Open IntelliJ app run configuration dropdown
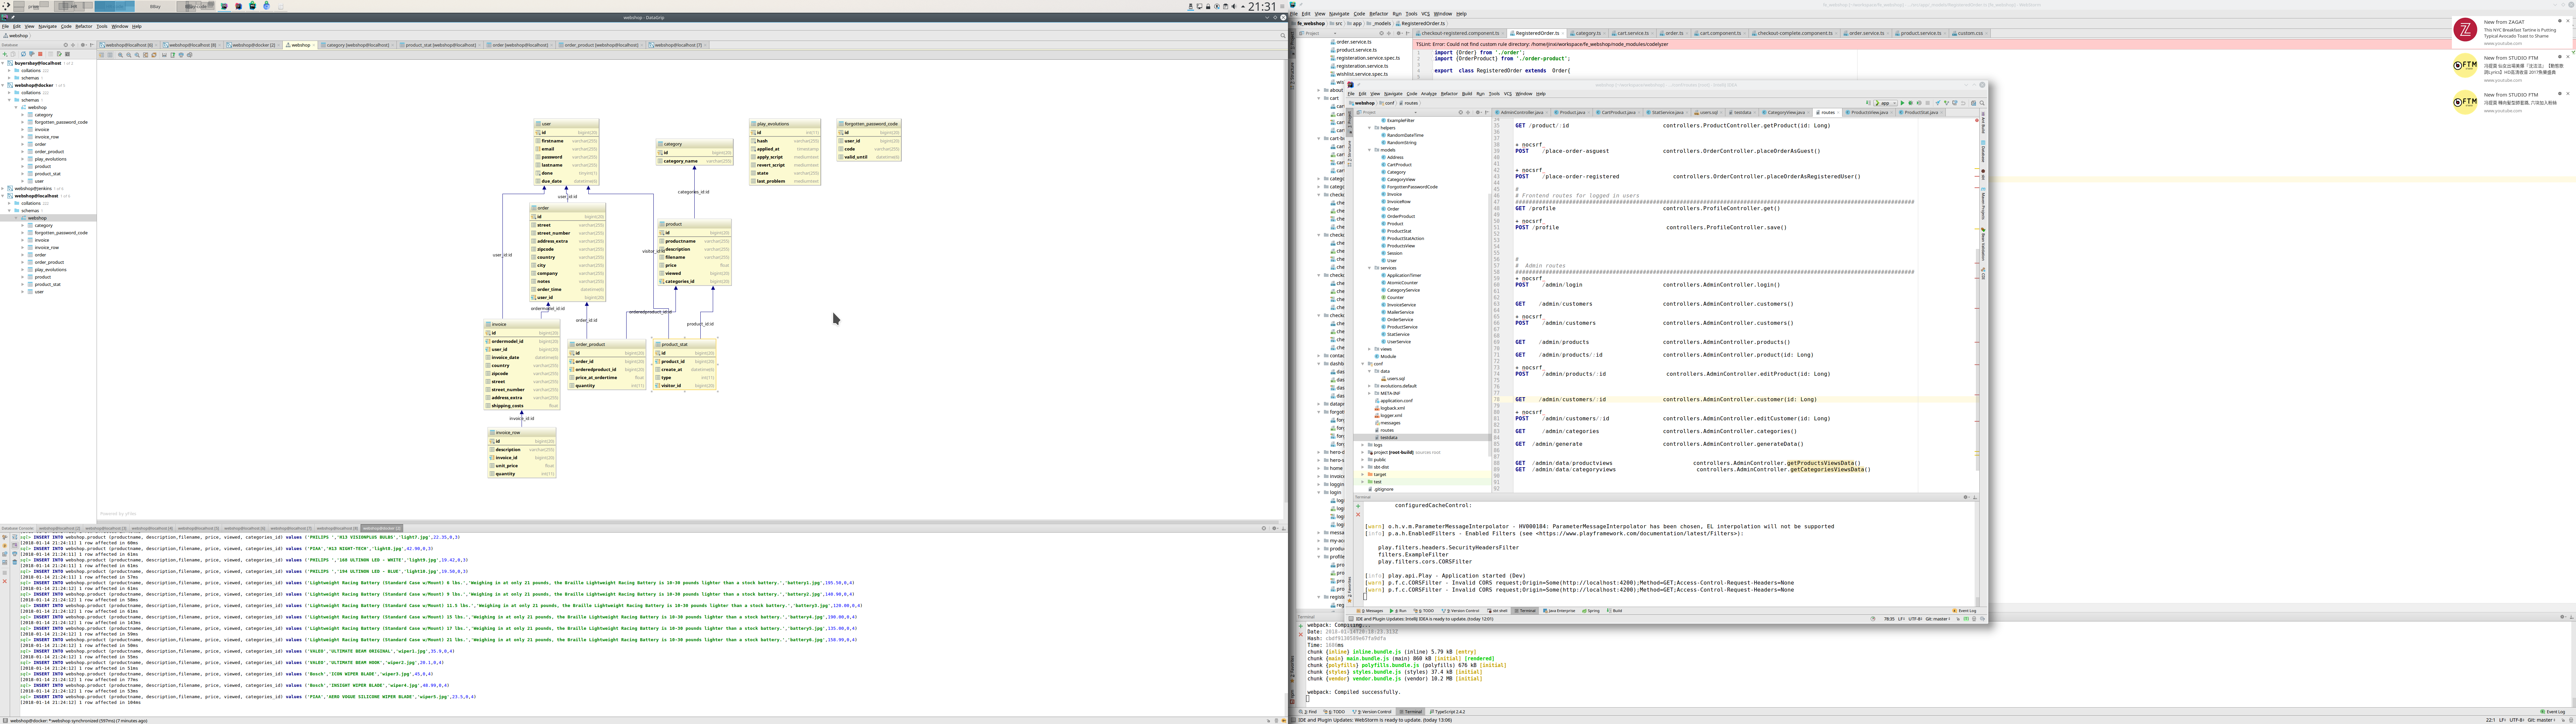 pos(1886,103)
